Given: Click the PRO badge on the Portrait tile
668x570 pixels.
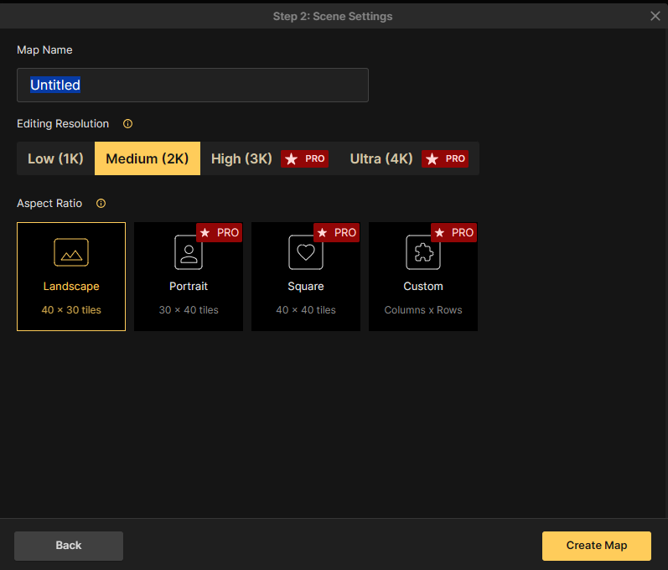Looking at the screenshot, I should [219, 233].
